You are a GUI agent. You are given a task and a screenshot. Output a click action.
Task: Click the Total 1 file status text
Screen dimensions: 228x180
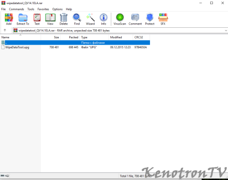coord(135,176)
